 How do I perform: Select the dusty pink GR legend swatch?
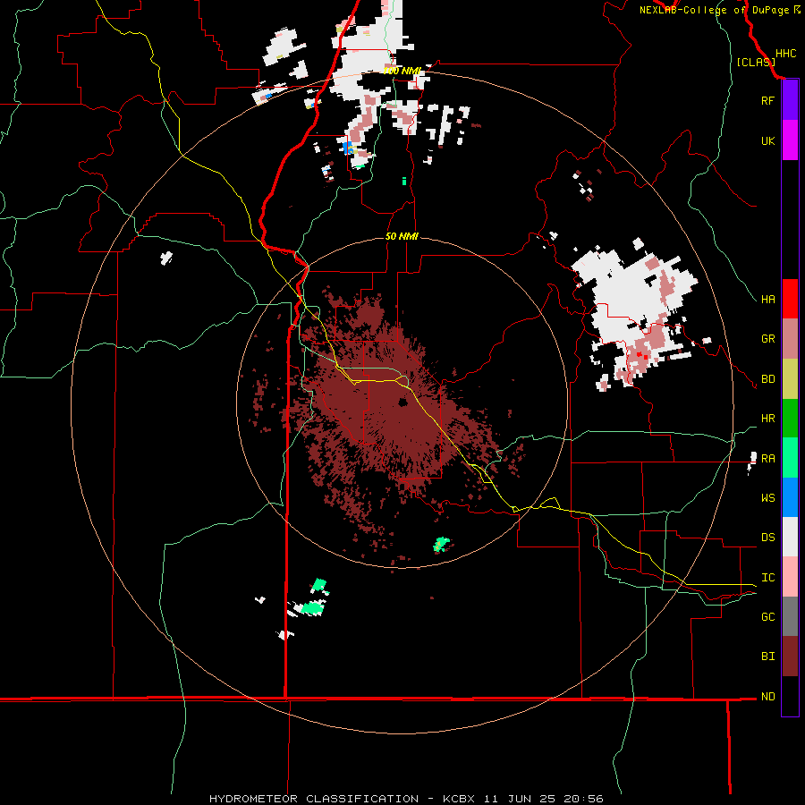[x=790, y=339]
